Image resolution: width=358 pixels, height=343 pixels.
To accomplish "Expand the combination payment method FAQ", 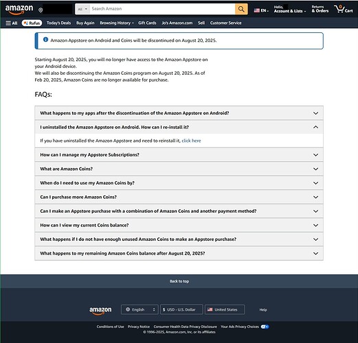I will [179, 211].
